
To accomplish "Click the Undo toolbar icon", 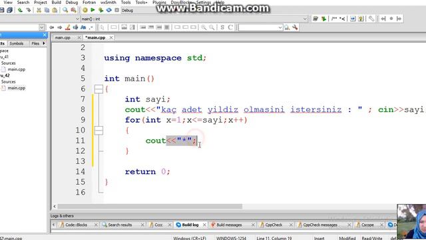I will point(20,10).
